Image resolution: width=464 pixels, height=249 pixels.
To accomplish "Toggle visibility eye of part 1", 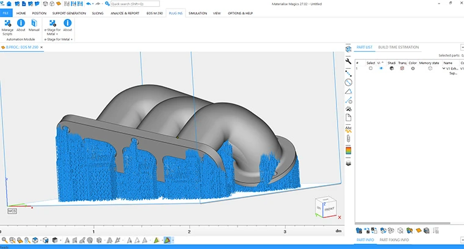I will (381, 68).
